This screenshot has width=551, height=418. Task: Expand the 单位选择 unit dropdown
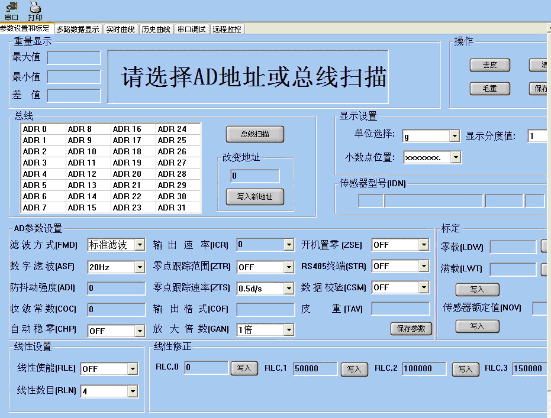pos(454,137)
